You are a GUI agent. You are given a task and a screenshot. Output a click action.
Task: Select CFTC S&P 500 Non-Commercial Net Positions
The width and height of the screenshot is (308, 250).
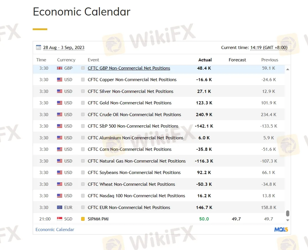[133, 126]
